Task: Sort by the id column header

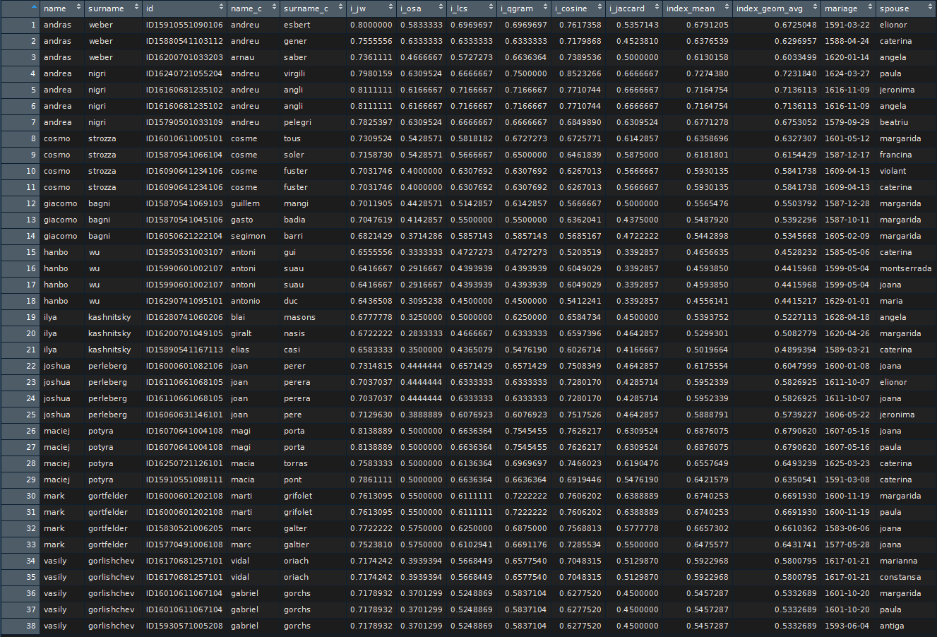Action: 184,8
